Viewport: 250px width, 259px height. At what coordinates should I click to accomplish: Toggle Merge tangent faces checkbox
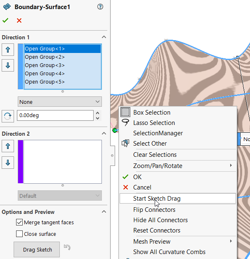19,222
